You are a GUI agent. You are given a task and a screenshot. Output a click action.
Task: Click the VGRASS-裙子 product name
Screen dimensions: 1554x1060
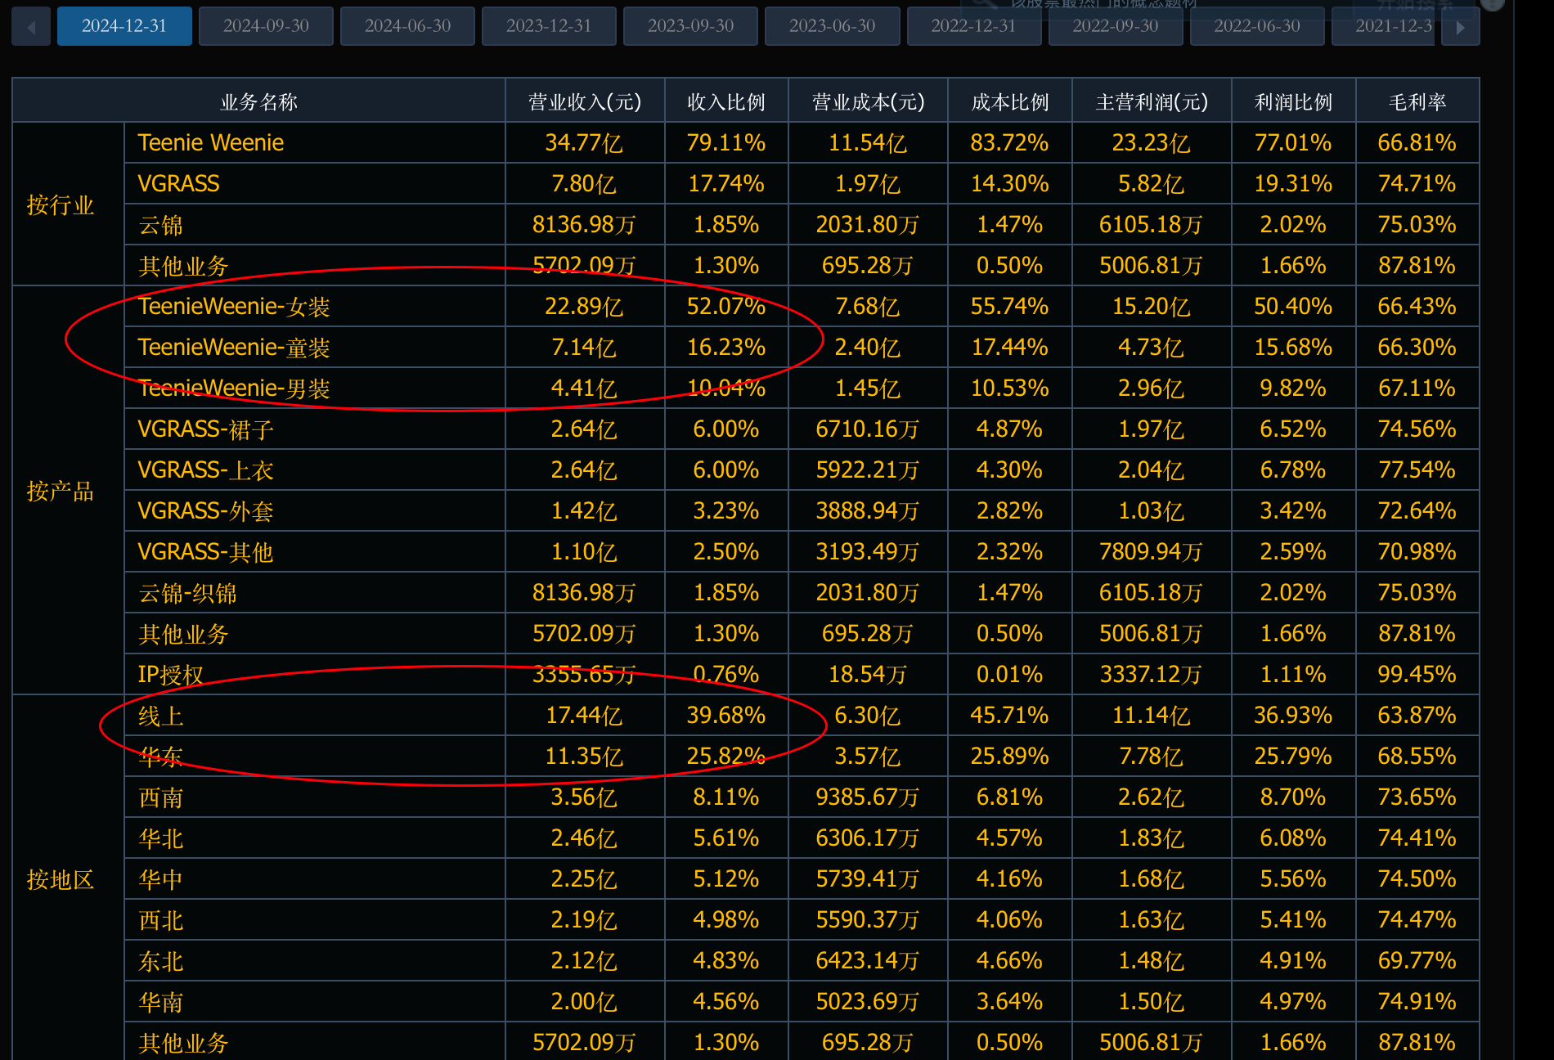(205, 429)
